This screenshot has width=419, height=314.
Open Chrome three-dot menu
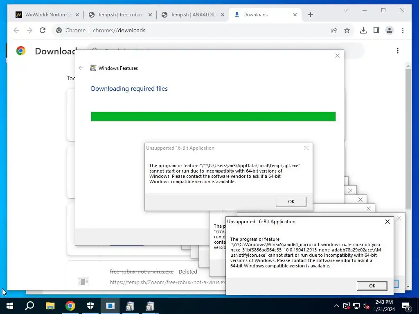tap(403, 30)
